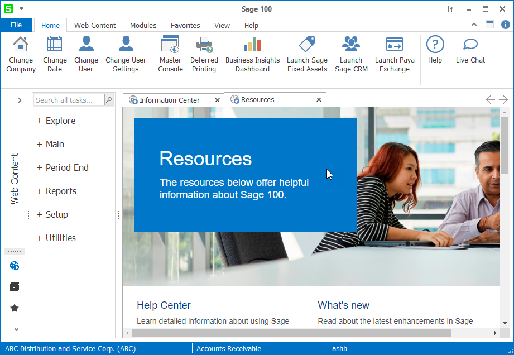Viewport: 514px width, 355px height.
Task: Open the File menu
Action: tap(16, 25)
